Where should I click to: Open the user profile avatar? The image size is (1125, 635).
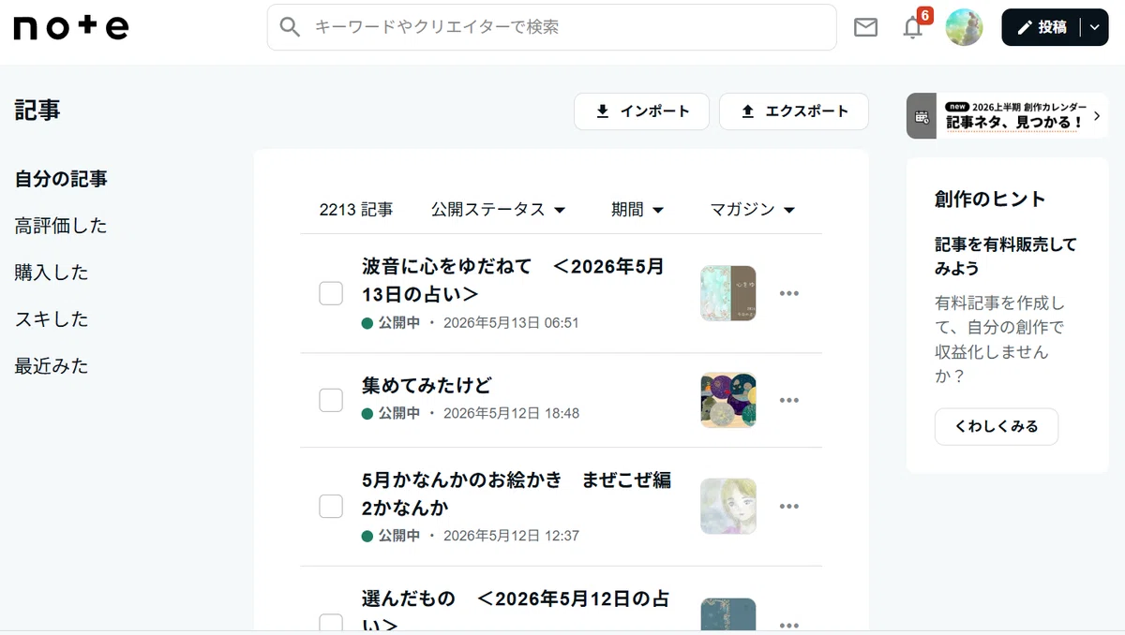[965, 27]
